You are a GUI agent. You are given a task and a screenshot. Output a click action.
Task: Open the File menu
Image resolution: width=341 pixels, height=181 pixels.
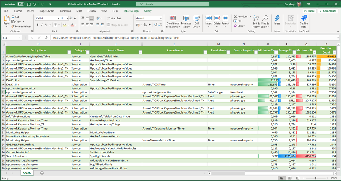(6, 11)
